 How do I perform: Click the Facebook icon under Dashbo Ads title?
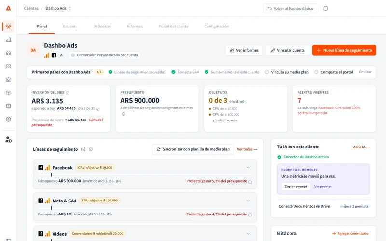[x=54, y=55]
